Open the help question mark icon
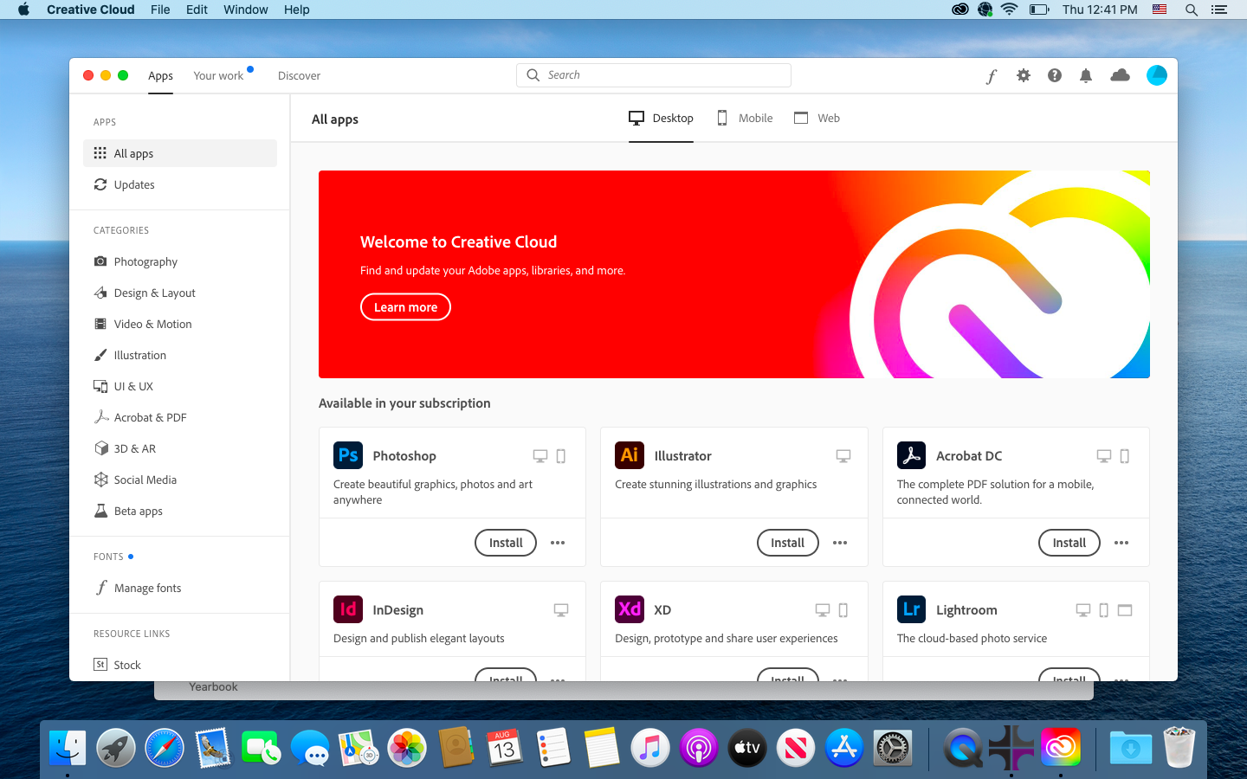 tap(1055, 75)
